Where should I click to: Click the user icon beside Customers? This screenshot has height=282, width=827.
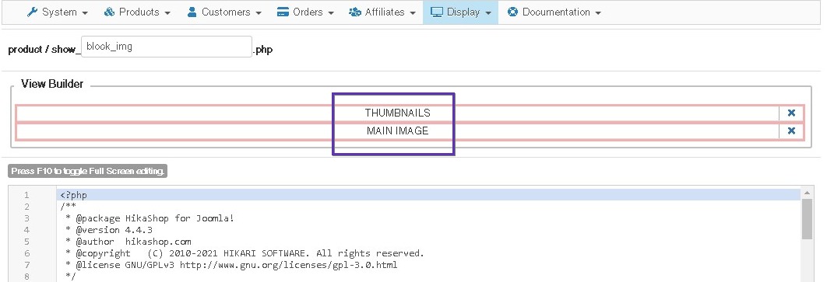pos(192,12)
